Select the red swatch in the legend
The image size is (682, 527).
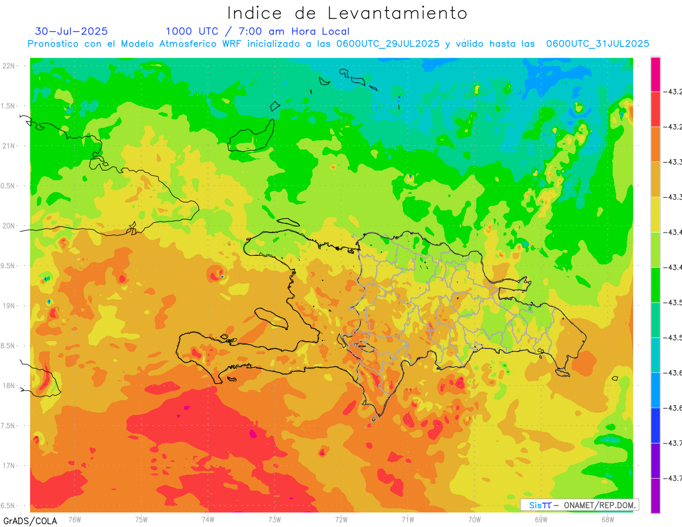coord(655,109)
